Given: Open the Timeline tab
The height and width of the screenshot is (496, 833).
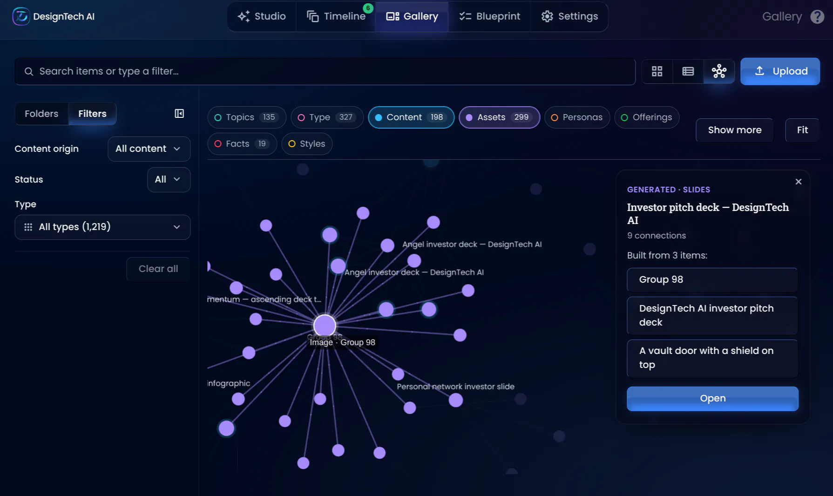Looking at the screenshot, I should click(x=336, y=16).
